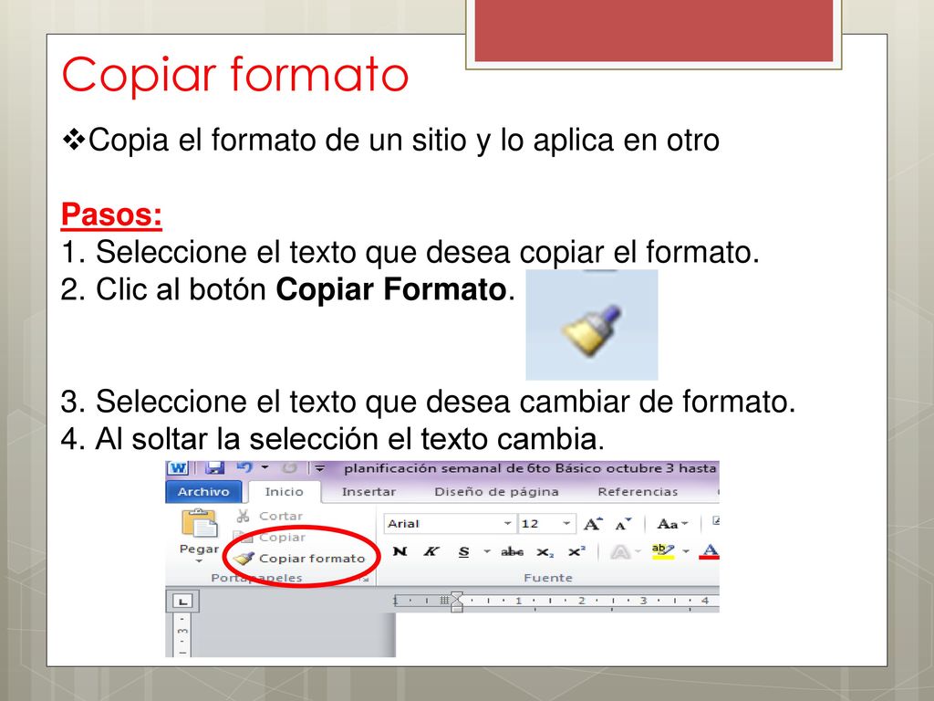The height and width of the screenshot is (701, 934).
Task: Toggle strikethrough abc button
Action: coord(513,552)
